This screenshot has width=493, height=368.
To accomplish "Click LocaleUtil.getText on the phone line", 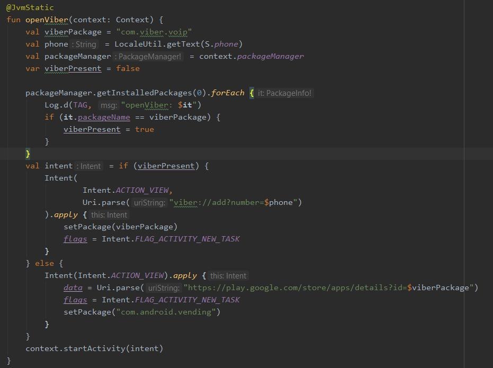I will (157, 44).
